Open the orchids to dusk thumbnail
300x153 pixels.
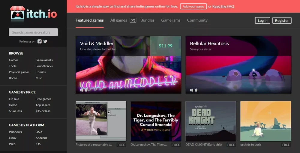click(265, 121)
